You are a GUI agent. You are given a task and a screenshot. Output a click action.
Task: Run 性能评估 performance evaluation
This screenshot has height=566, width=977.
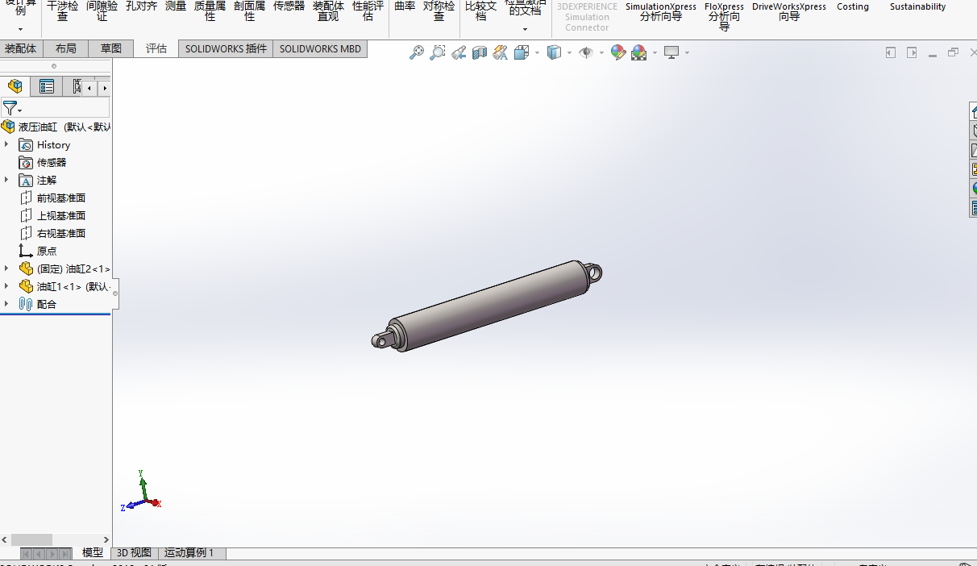368,11
